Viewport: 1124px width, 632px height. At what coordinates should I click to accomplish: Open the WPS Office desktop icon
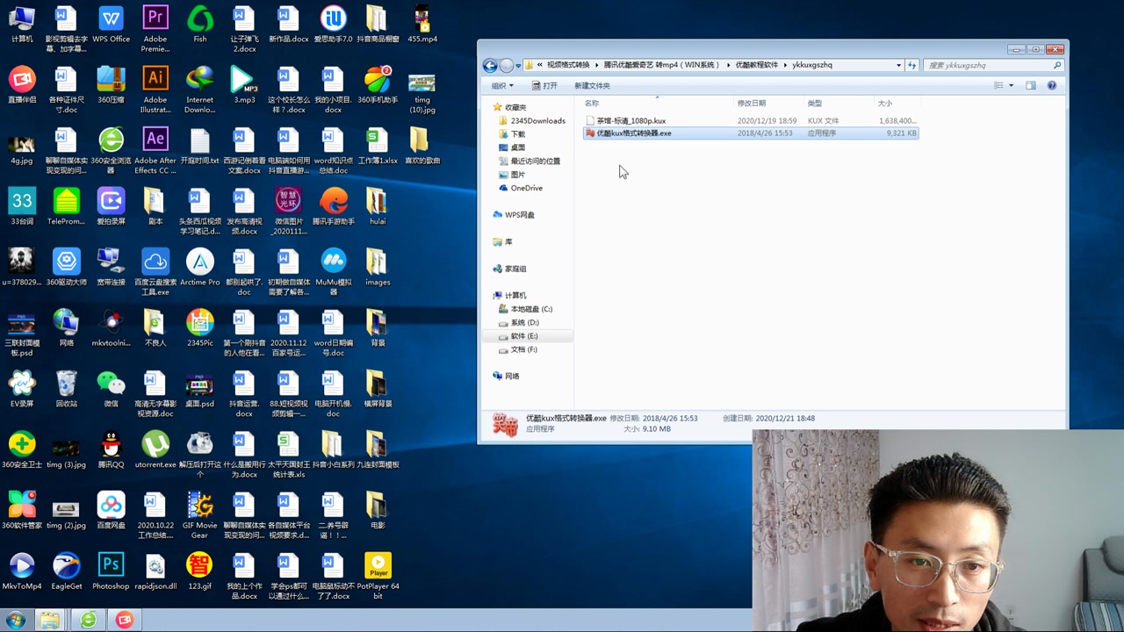point(111,24)
